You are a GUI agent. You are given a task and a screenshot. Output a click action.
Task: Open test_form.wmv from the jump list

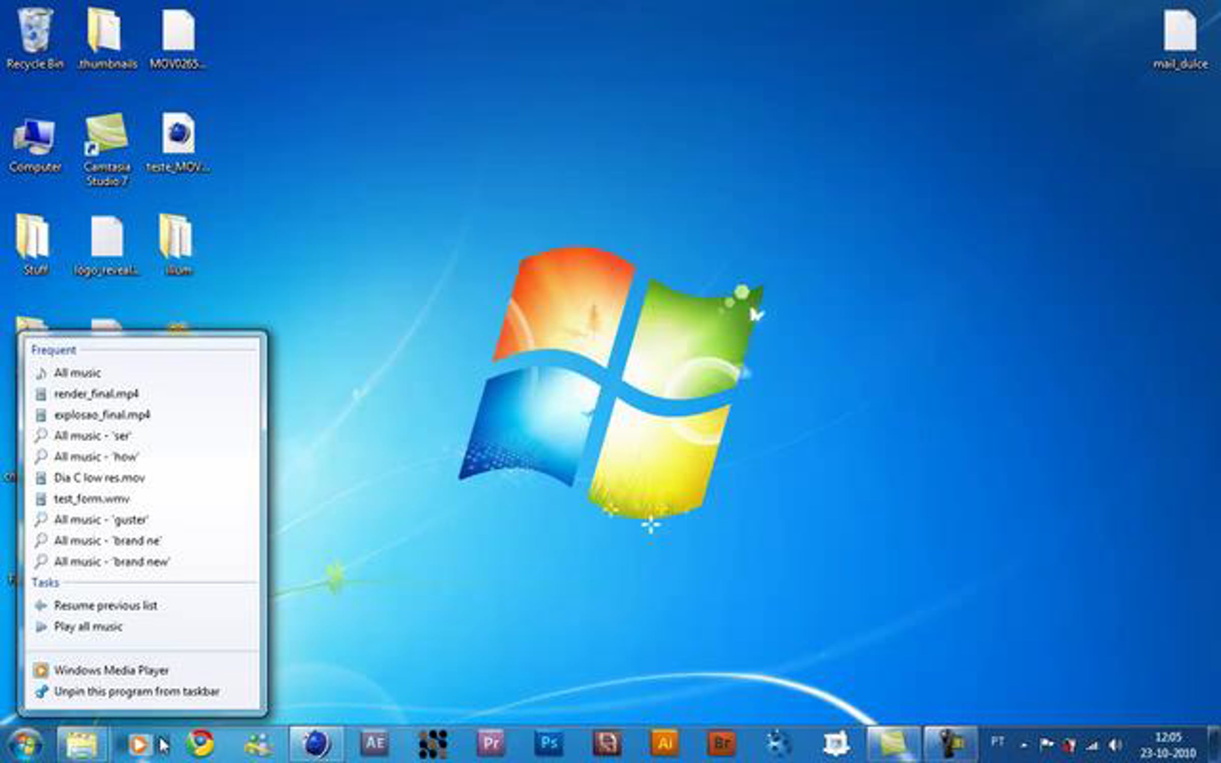pos(142,499)
